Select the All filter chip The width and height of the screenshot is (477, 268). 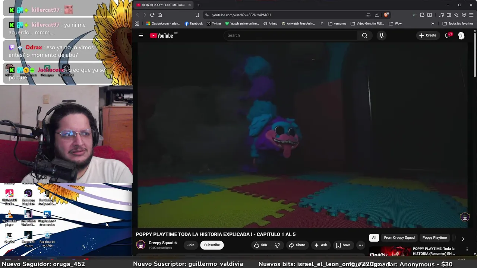point(374,237)
